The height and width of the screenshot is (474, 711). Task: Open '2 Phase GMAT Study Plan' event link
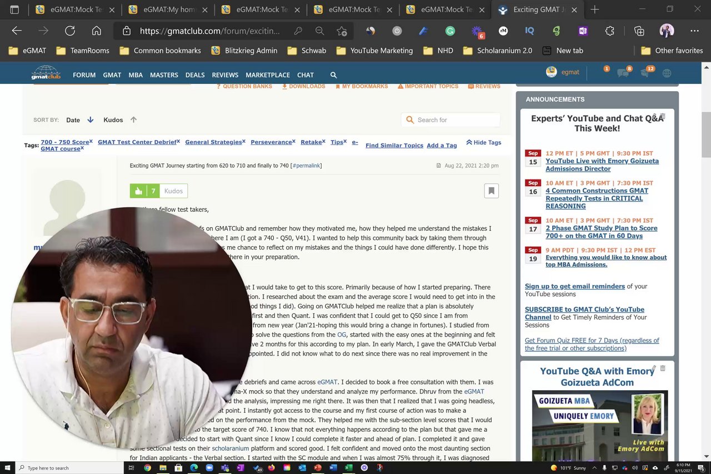(602, 232)
